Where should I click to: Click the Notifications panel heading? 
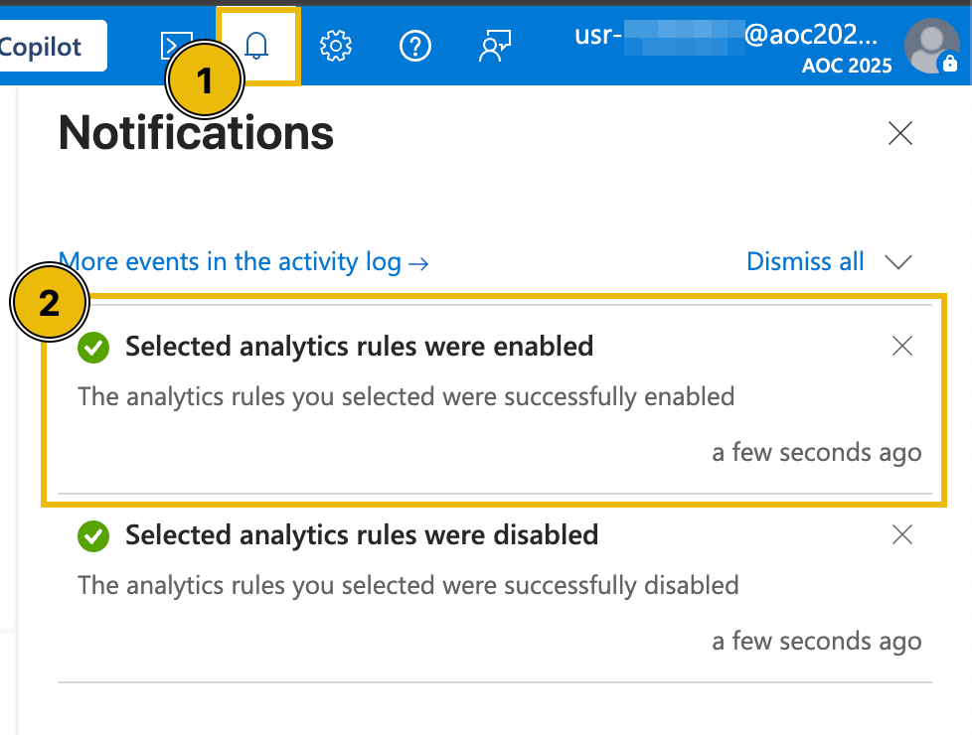pyautogui.click(x=195, y=133)
